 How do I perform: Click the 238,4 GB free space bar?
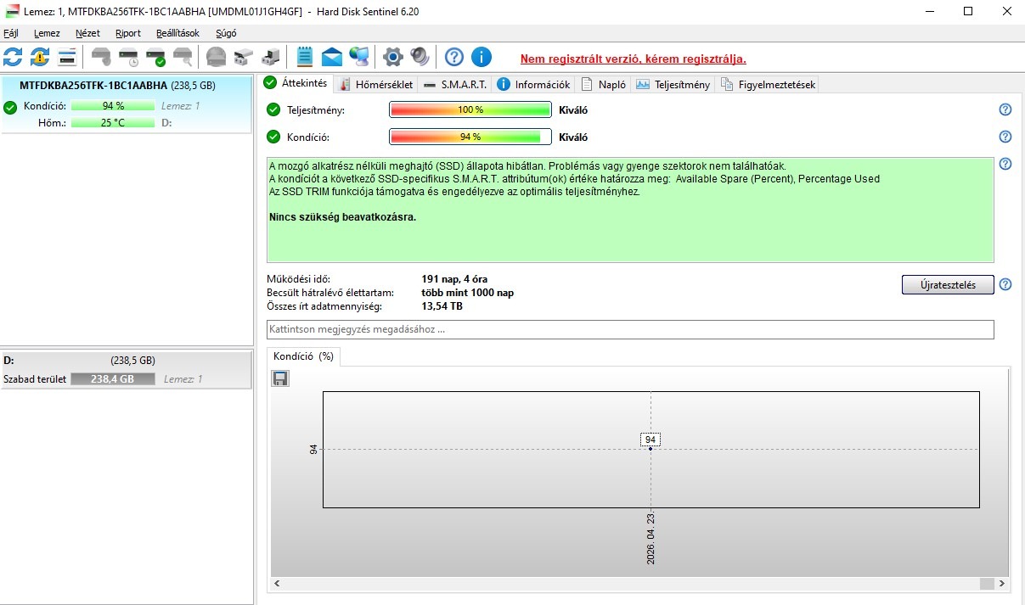point(113,379)
